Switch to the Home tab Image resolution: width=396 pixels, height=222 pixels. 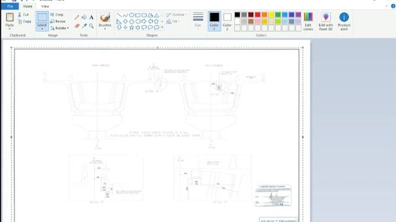(x=27, y=6)
